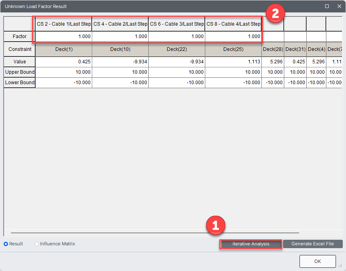Click the Value row header
The width and height of the screenshot is (346, 271).
tap(19, 62)
